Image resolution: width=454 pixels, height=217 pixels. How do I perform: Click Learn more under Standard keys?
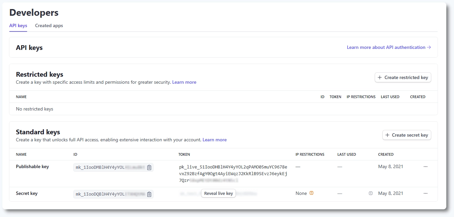tap(214, 140)
